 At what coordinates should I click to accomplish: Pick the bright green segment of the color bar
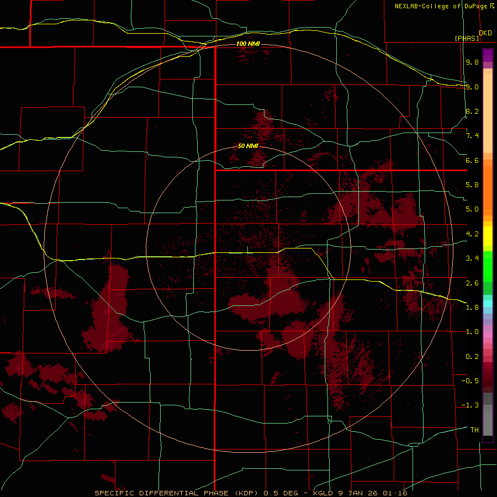488,266
